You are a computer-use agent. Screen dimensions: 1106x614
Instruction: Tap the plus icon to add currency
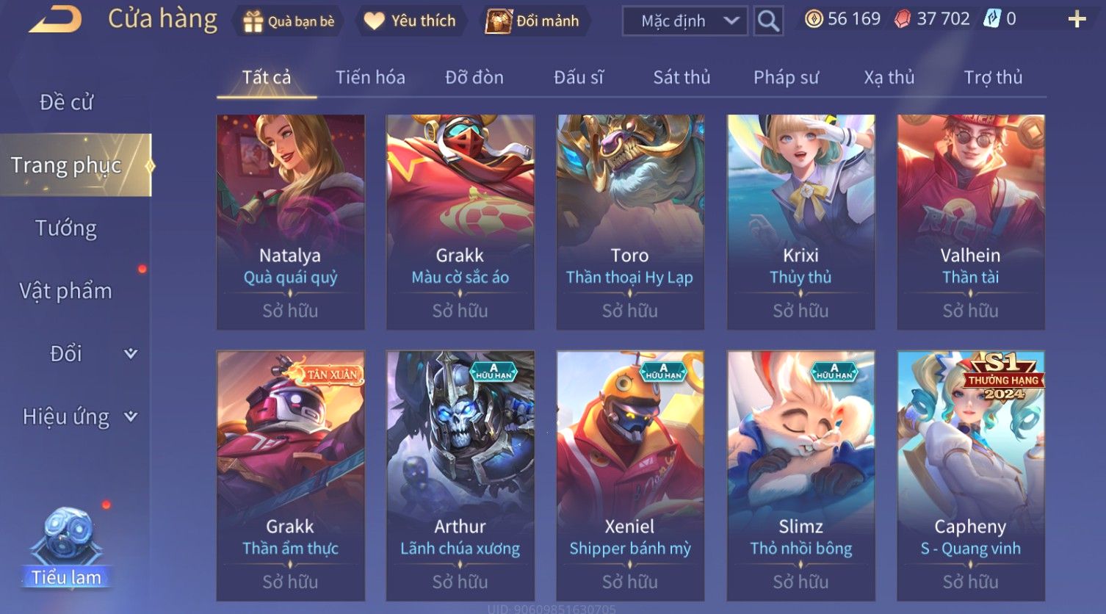1077,19
